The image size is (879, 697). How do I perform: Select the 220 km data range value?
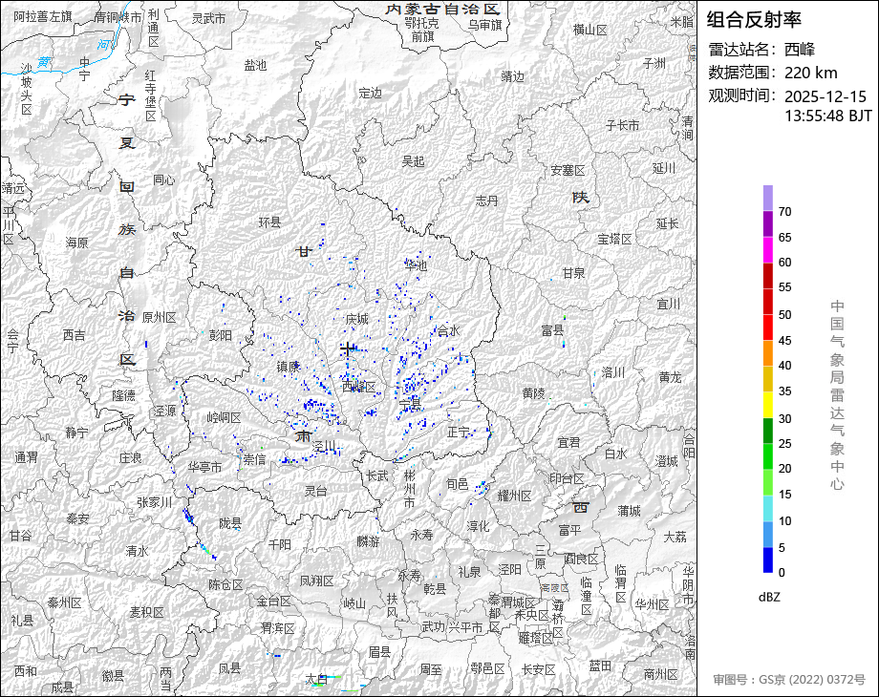810,73
